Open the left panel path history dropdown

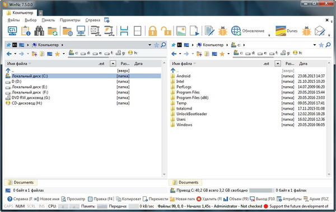(150, 45)
